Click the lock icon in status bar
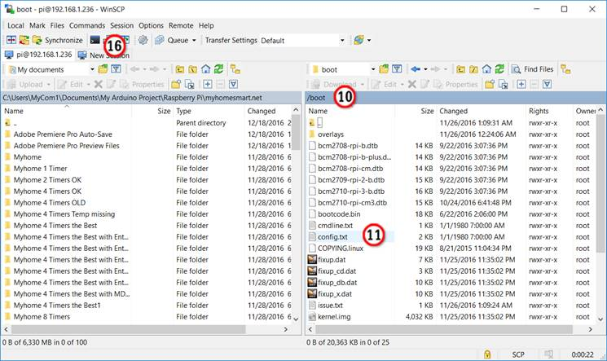 pyautogui.click(x=487, y=354)
